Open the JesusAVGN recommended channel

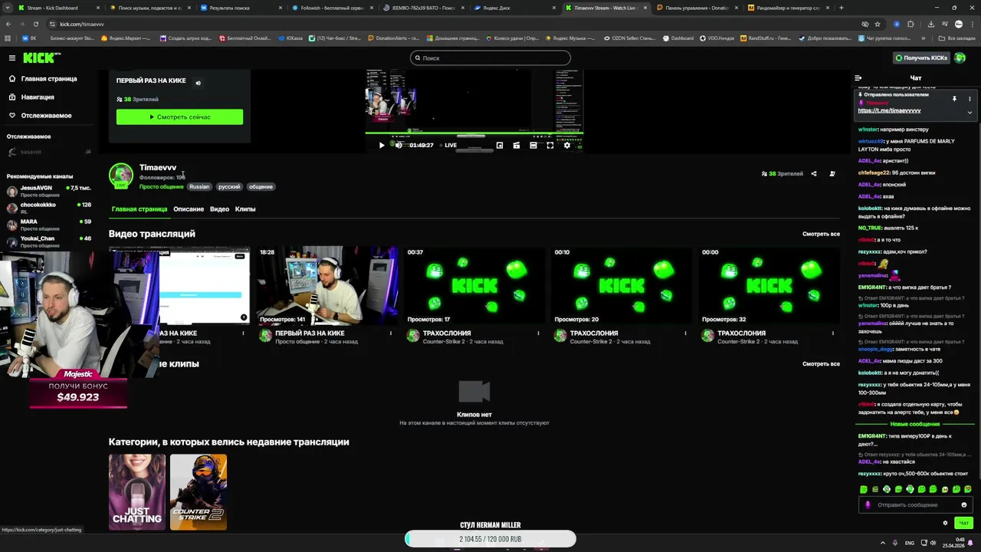49,191
